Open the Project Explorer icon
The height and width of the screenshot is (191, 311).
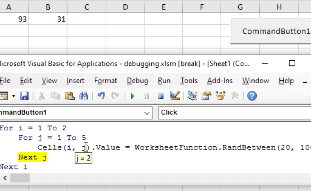coord(192,96)
